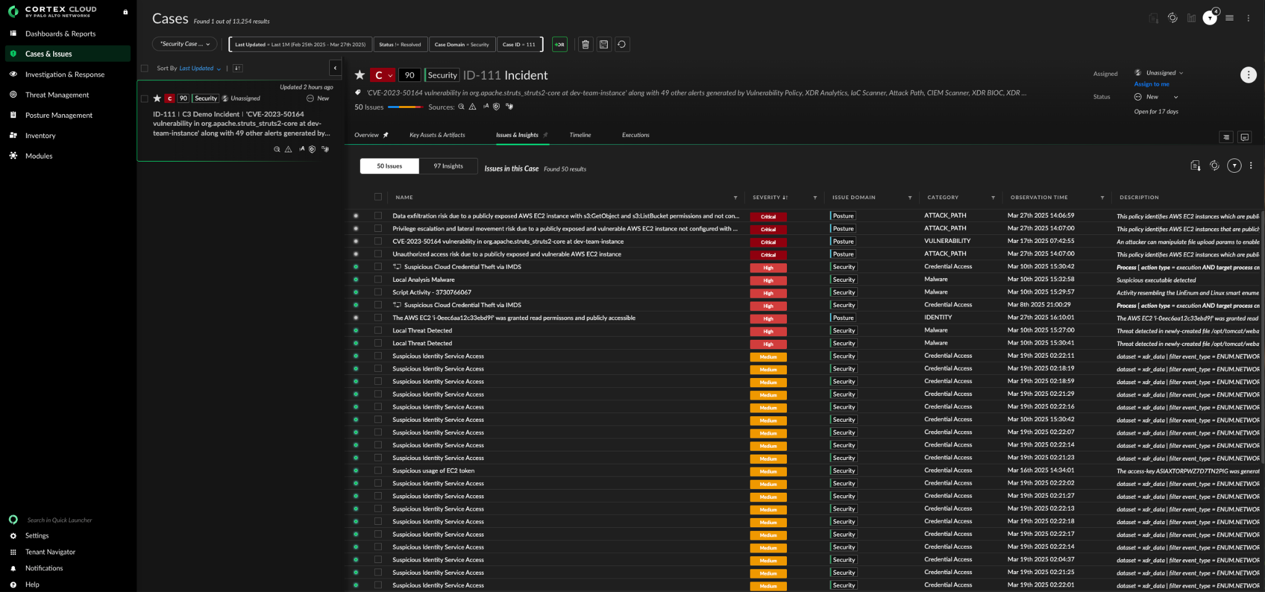Collapse the case list panel

335,68
